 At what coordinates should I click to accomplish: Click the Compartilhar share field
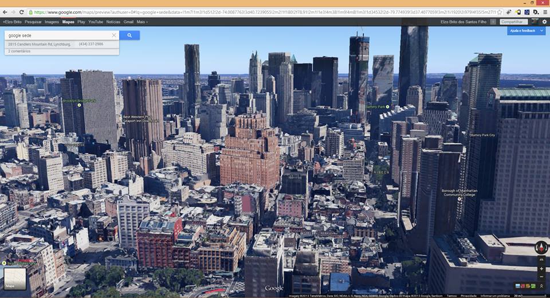pos(513,22)
